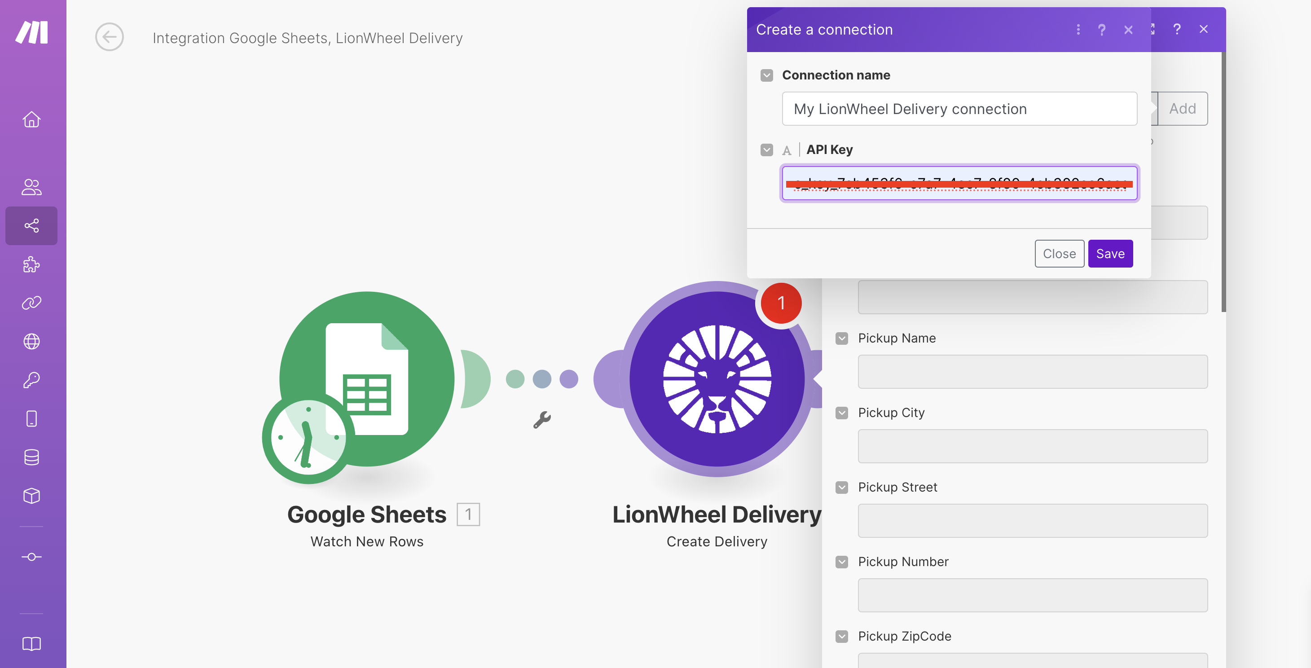The height and width of the screenshot is (668, 1311).
Task: Open the Connections link icon
Action: [31, 303]
